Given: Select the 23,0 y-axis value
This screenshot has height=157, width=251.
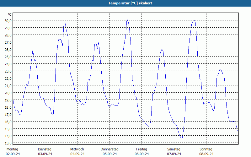Looking at the screenshot, I should click(8, 71).
